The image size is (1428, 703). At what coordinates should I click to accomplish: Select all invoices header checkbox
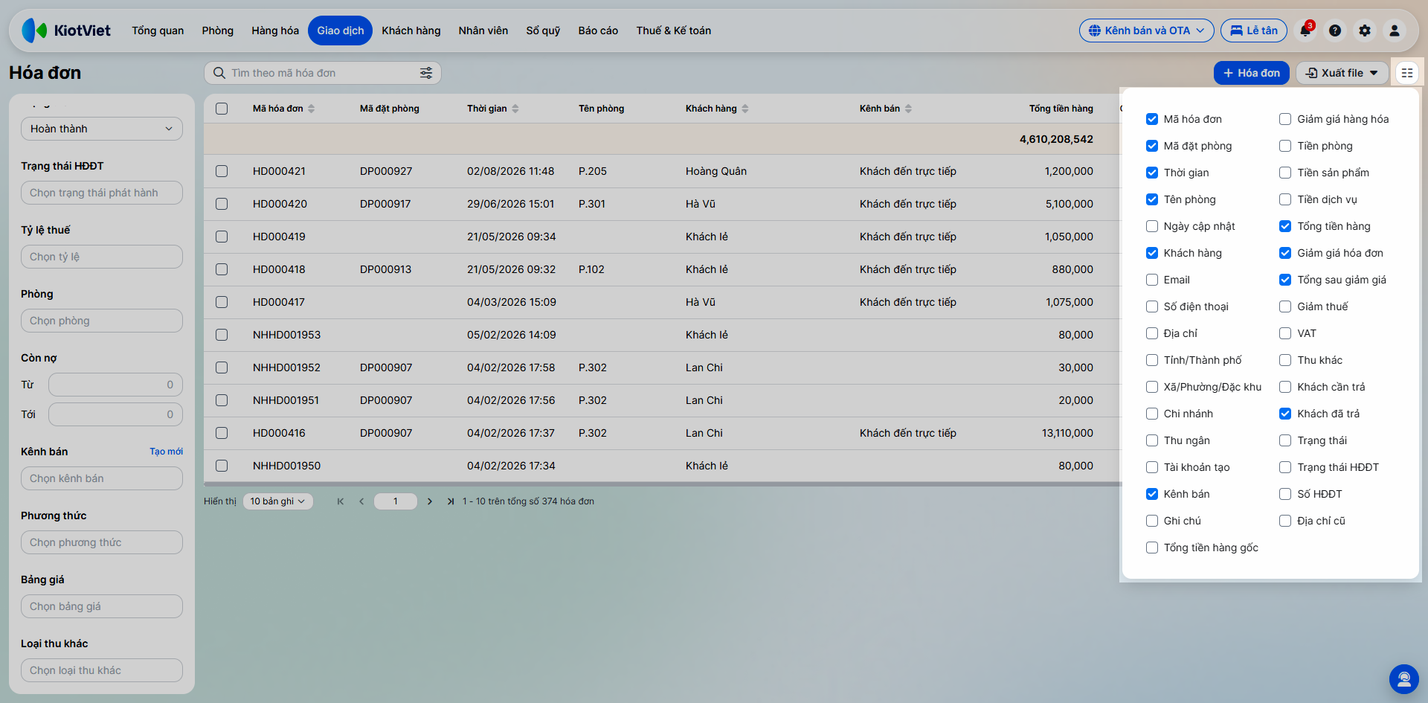222,109
